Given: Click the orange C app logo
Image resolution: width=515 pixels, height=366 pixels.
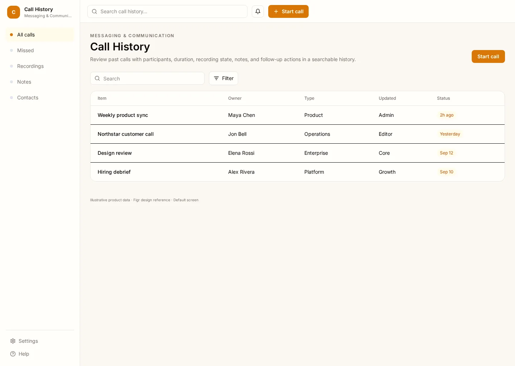Looking at the screenshot, I should pos(14,12).
